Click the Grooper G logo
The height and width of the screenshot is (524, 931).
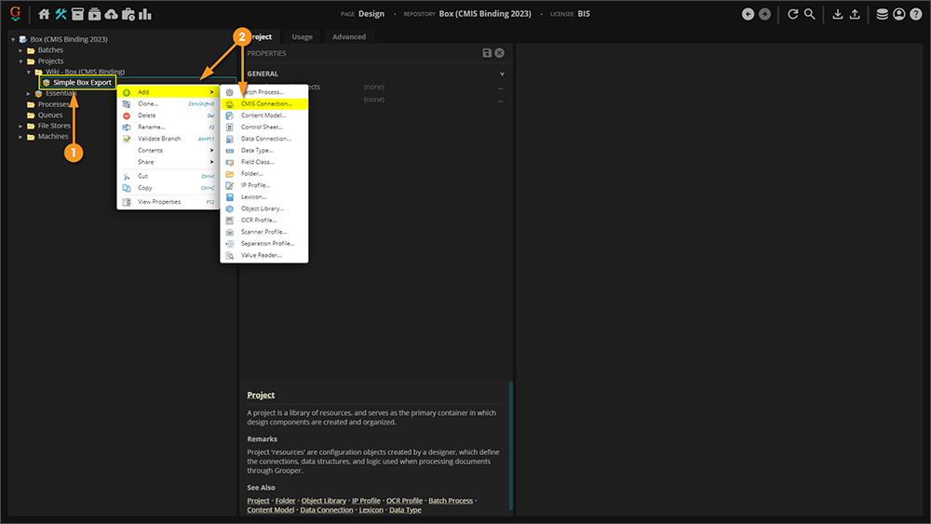16,13
